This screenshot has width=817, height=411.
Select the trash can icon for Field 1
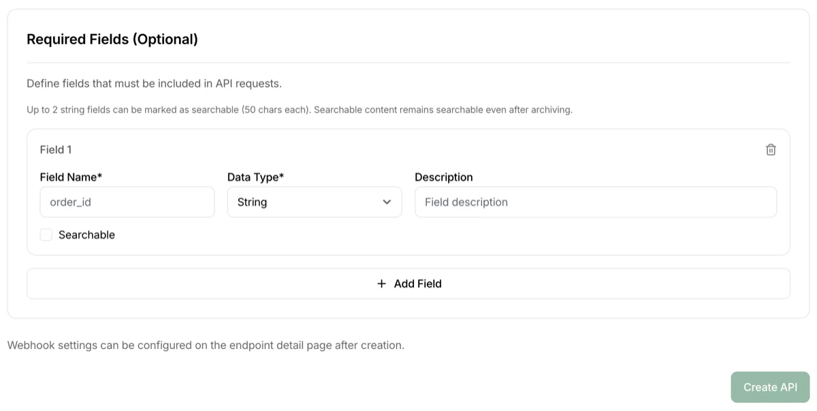771,149
